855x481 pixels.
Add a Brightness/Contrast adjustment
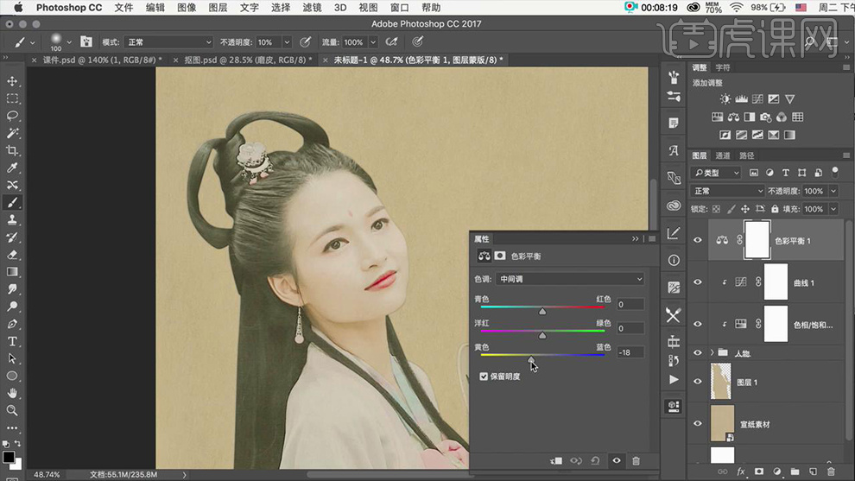click(x=725, y=98)
